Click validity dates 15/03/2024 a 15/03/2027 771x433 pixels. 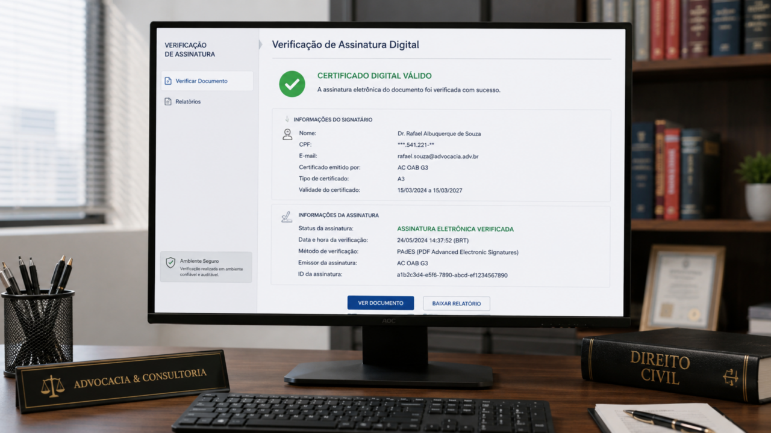pos(430,190)
